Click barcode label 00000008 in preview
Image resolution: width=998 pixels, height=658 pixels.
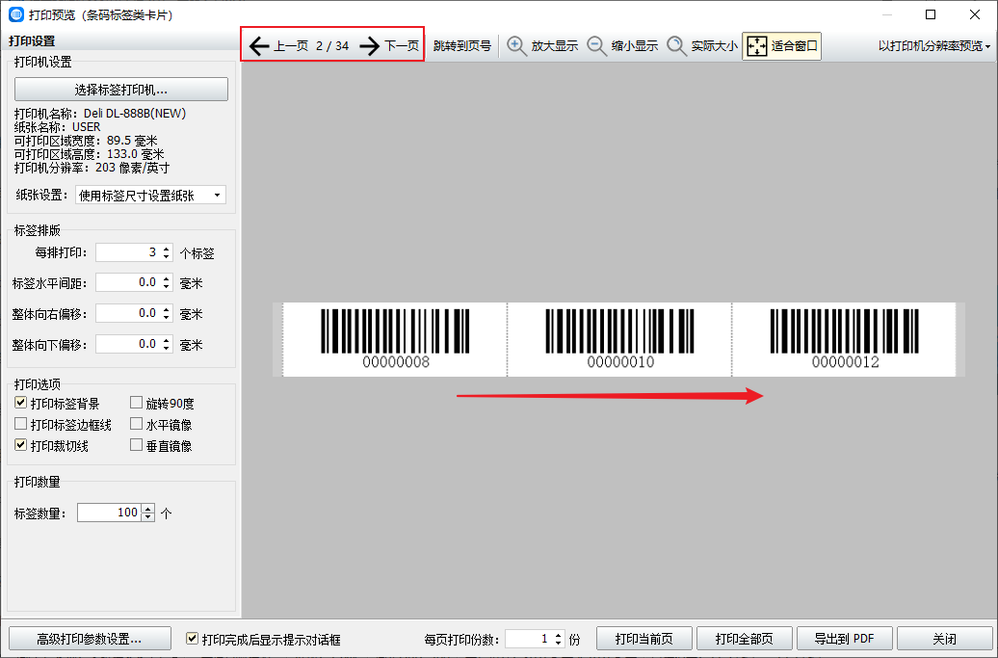coord(395,339)
